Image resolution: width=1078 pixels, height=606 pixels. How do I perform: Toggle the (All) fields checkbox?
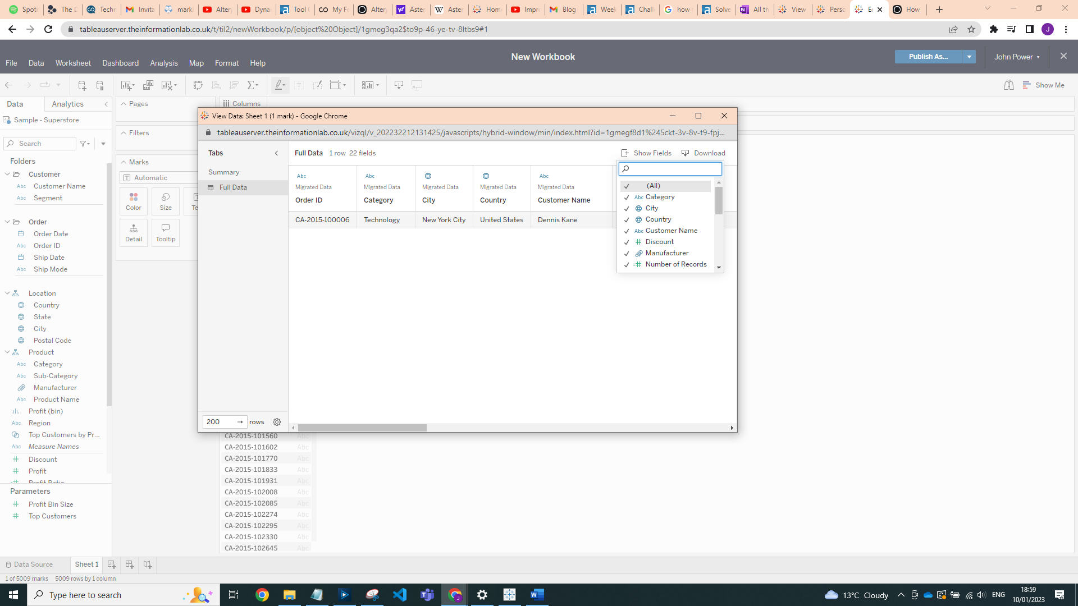click(627, 186)
